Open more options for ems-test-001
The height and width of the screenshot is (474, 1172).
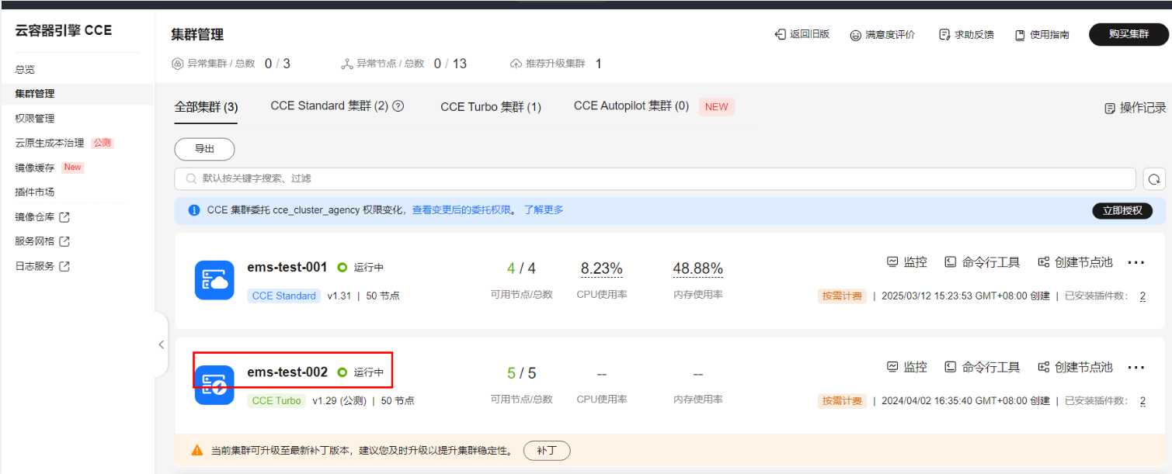pos(1136,262)
